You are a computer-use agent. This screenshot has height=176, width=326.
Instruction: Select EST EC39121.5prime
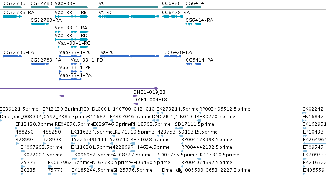[x=1, y=113]
